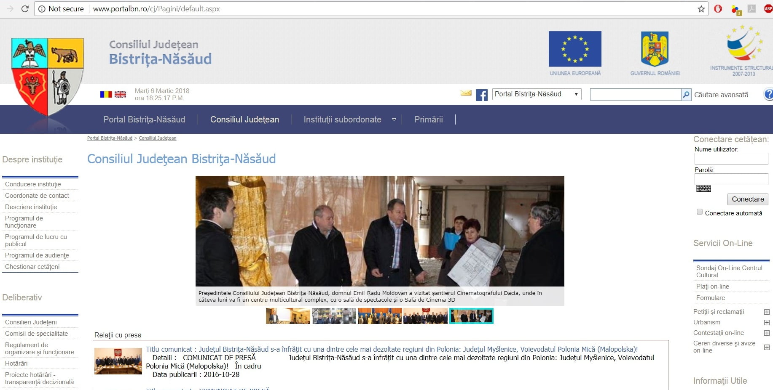
Task: Expand the Urbanism section
Action: point(767,322)
